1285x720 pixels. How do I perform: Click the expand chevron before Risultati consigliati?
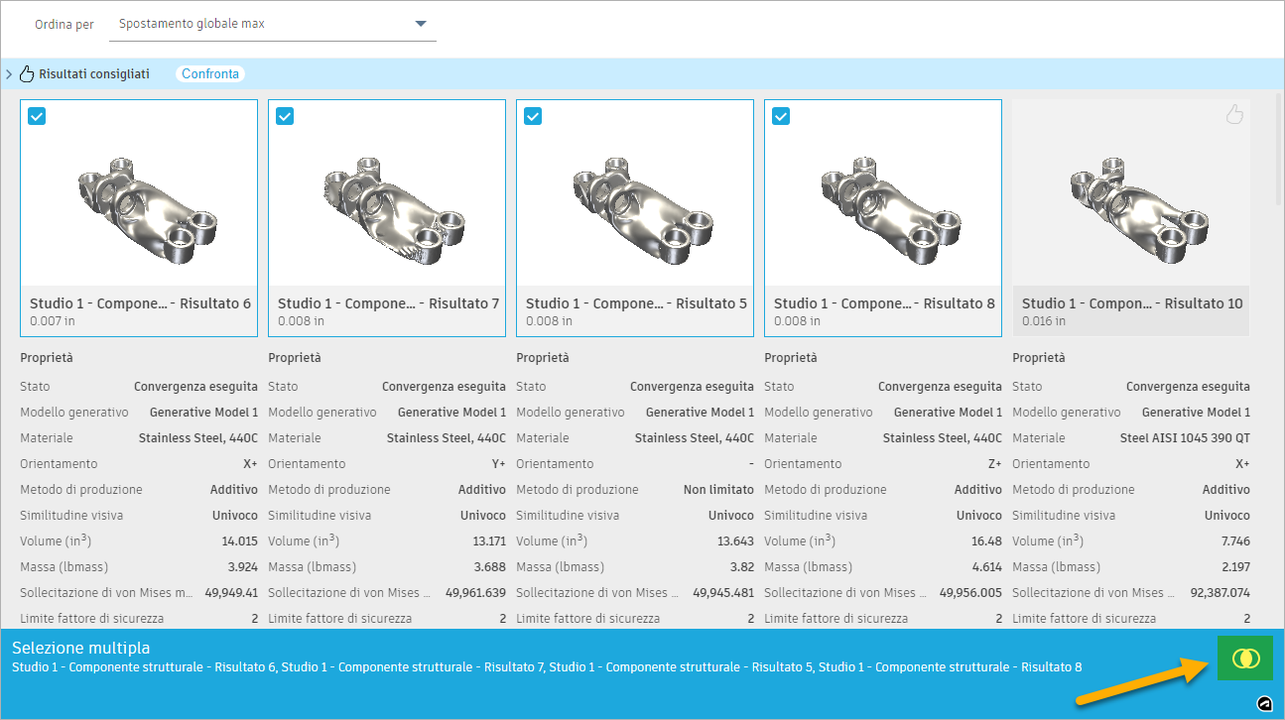10,73
